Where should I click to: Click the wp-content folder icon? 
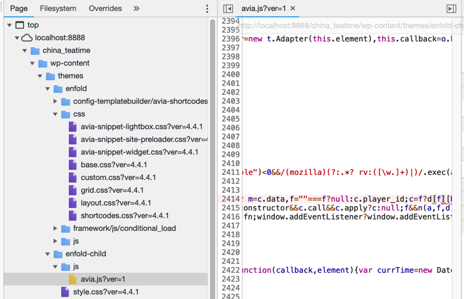click(x=43, y=63)
